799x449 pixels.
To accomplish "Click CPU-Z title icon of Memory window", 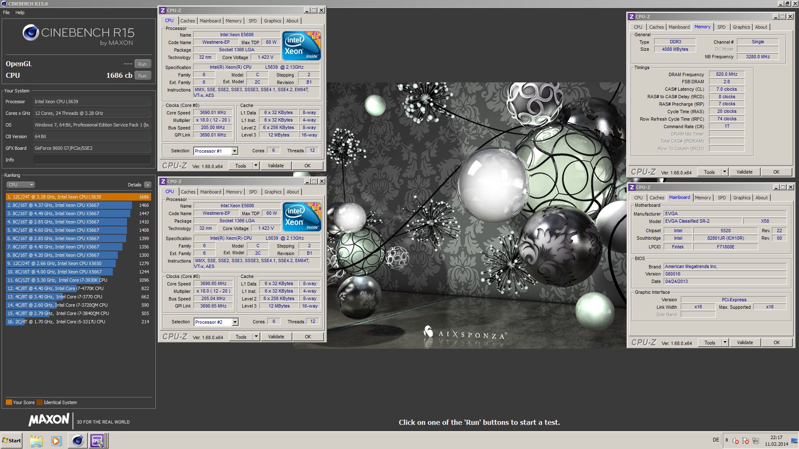I will (632, 17).
